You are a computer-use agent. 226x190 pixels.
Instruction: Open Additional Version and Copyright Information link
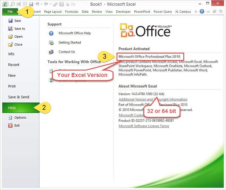(x=153, y=99)
